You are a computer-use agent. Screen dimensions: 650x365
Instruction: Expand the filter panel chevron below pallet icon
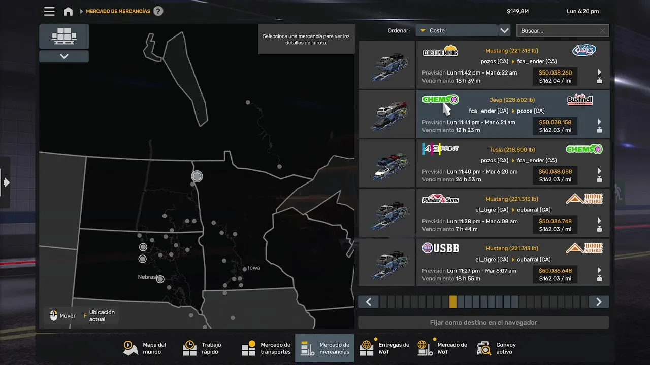[x=64, y=56]
